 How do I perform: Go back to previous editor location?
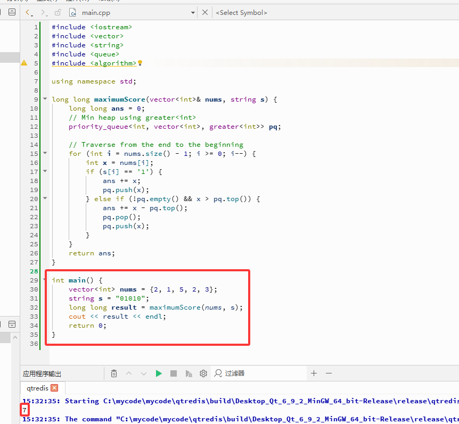tap(28, 13)
